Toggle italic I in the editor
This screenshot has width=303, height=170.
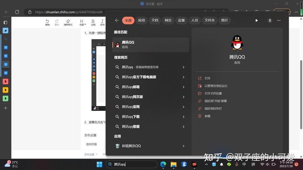pyautogui.click(x=102, y=22)
